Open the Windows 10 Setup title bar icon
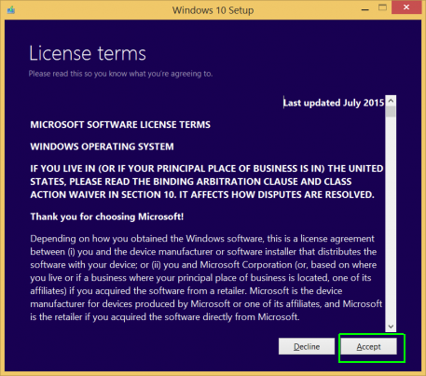Screen dimensions: 426x376 [11, 10]
